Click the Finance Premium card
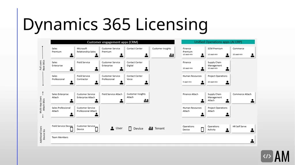 coord(193,52)
